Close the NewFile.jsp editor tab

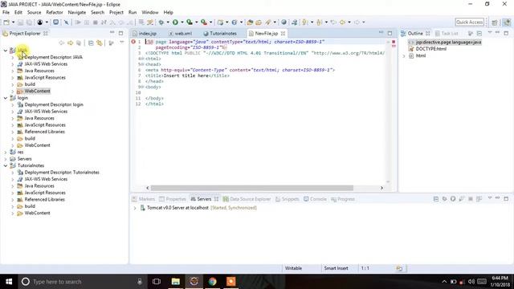point(283,34)
